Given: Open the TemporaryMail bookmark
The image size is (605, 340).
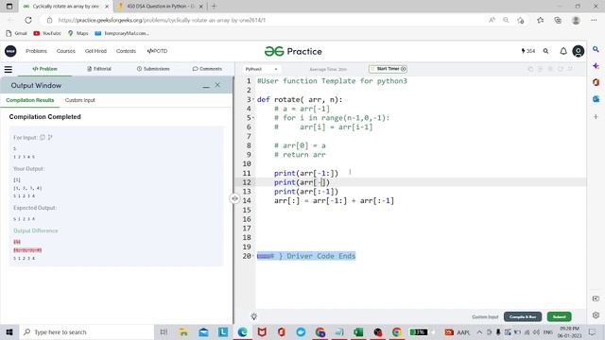Looking at the screenshot, I should [122, 33].
